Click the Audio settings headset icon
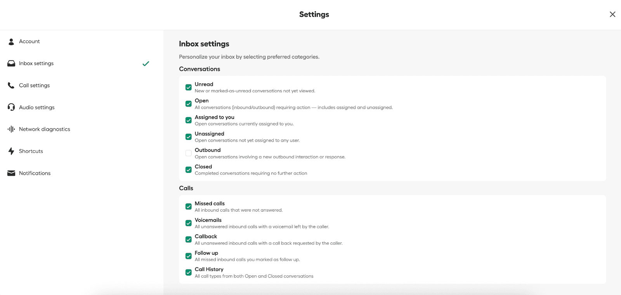The image size is (621, 295). pos(11,107)
